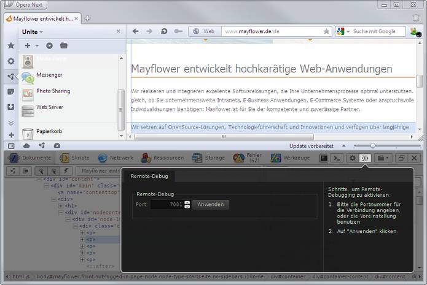The width and height of the screenshot is (427, 285).
Task: Open Dragonfly settings gear
Action: 353,158
